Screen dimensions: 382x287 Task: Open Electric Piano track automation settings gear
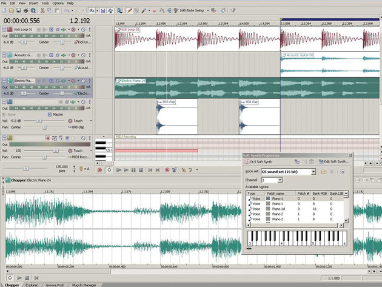[x=73, y=81]
